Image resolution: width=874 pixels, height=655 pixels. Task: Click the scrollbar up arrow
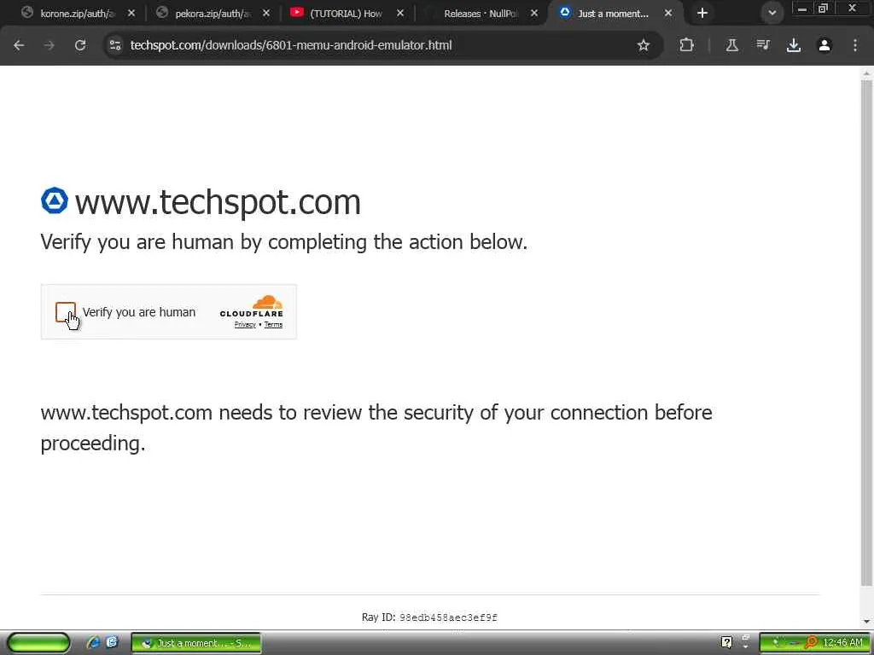pyautogui.click(x=866, y=73)
